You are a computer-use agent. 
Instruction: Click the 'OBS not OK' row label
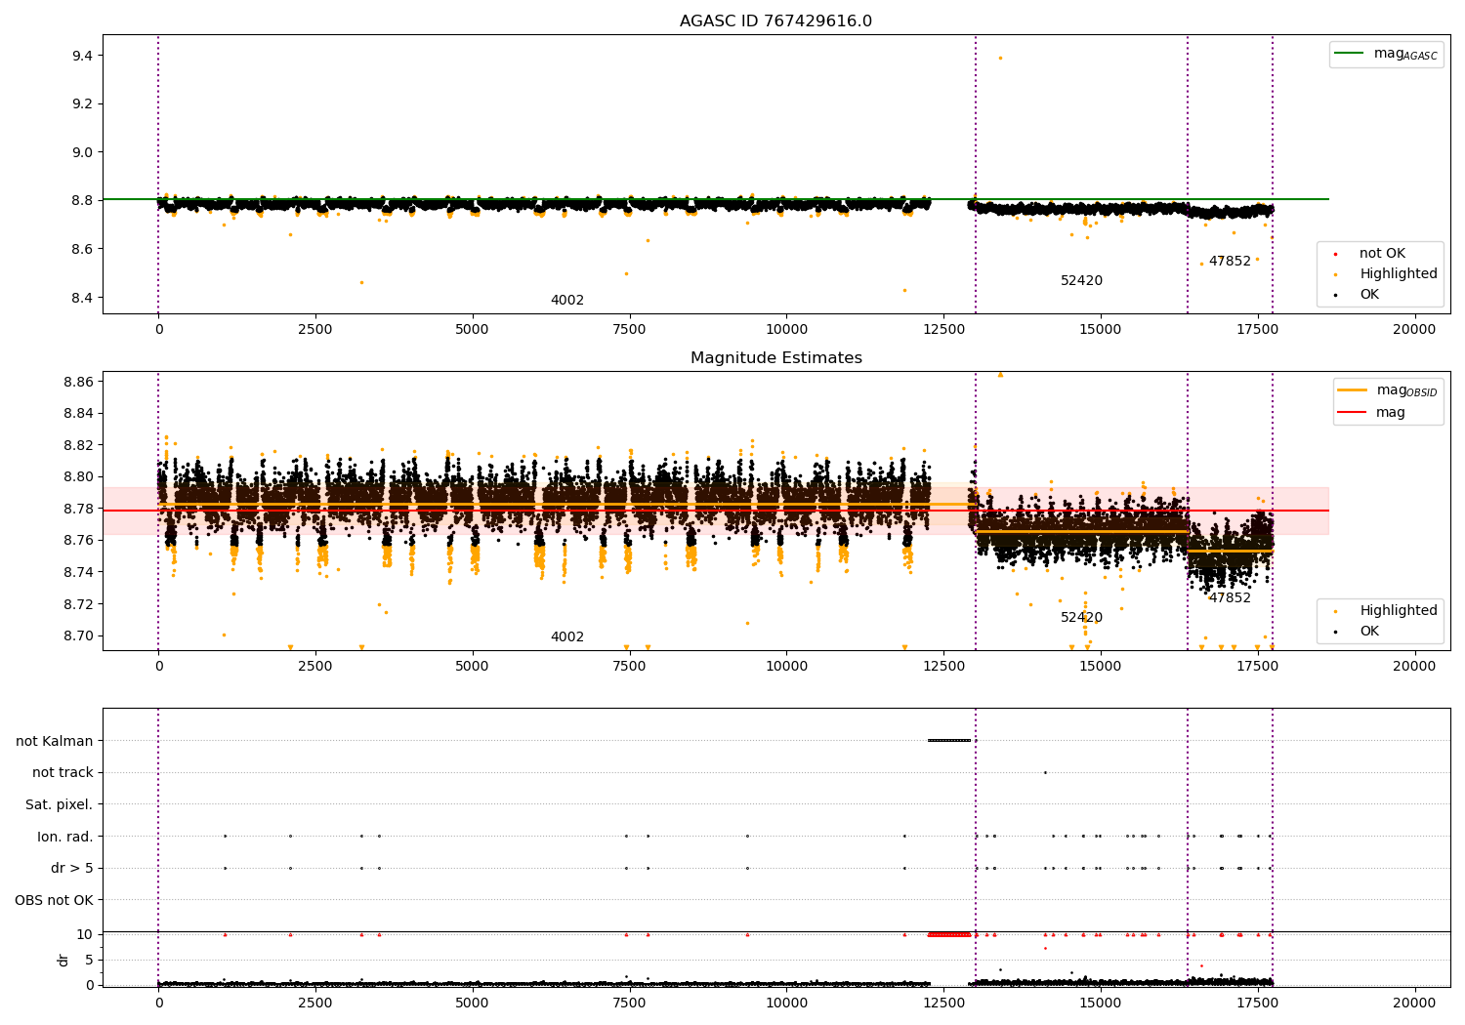point(55,900)
